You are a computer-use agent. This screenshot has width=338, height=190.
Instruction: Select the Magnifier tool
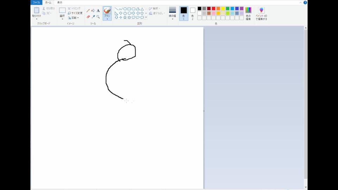(x=98, y=17)
